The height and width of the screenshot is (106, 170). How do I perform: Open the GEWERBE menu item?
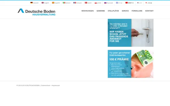click(101, 11)
